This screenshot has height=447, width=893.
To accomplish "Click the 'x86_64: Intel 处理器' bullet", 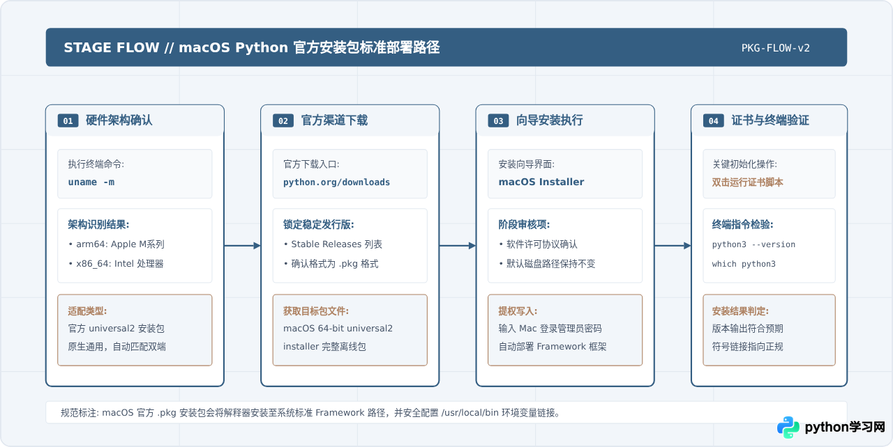I will tap(119, 264).
